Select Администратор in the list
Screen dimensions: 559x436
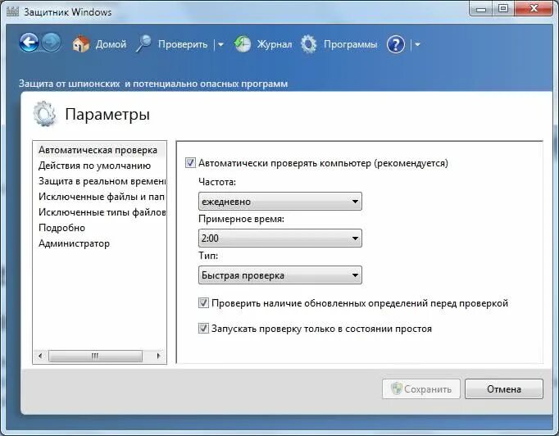[x=74, y=243]
